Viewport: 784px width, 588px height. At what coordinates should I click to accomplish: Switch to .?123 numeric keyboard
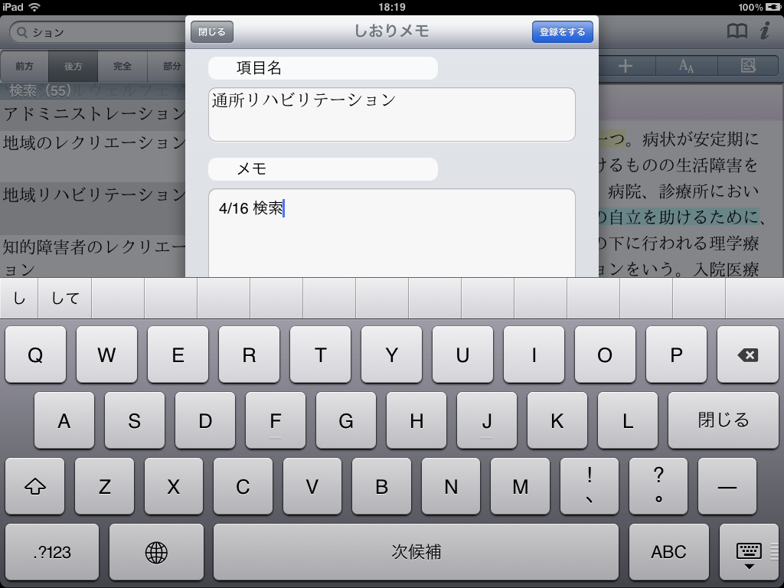52,551
